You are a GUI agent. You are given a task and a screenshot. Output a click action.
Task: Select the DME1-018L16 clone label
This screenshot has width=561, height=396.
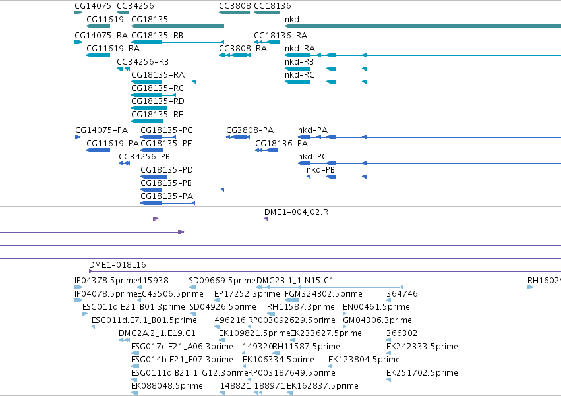click(118, 265)
